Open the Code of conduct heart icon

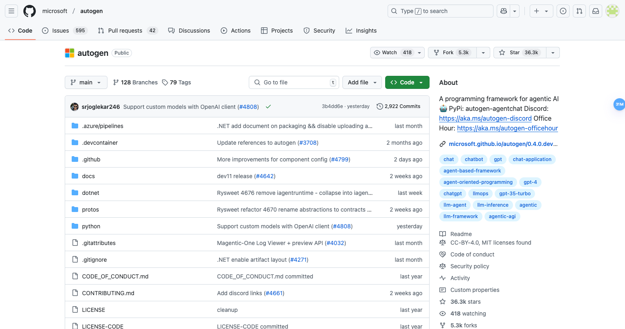click(443, 254)
